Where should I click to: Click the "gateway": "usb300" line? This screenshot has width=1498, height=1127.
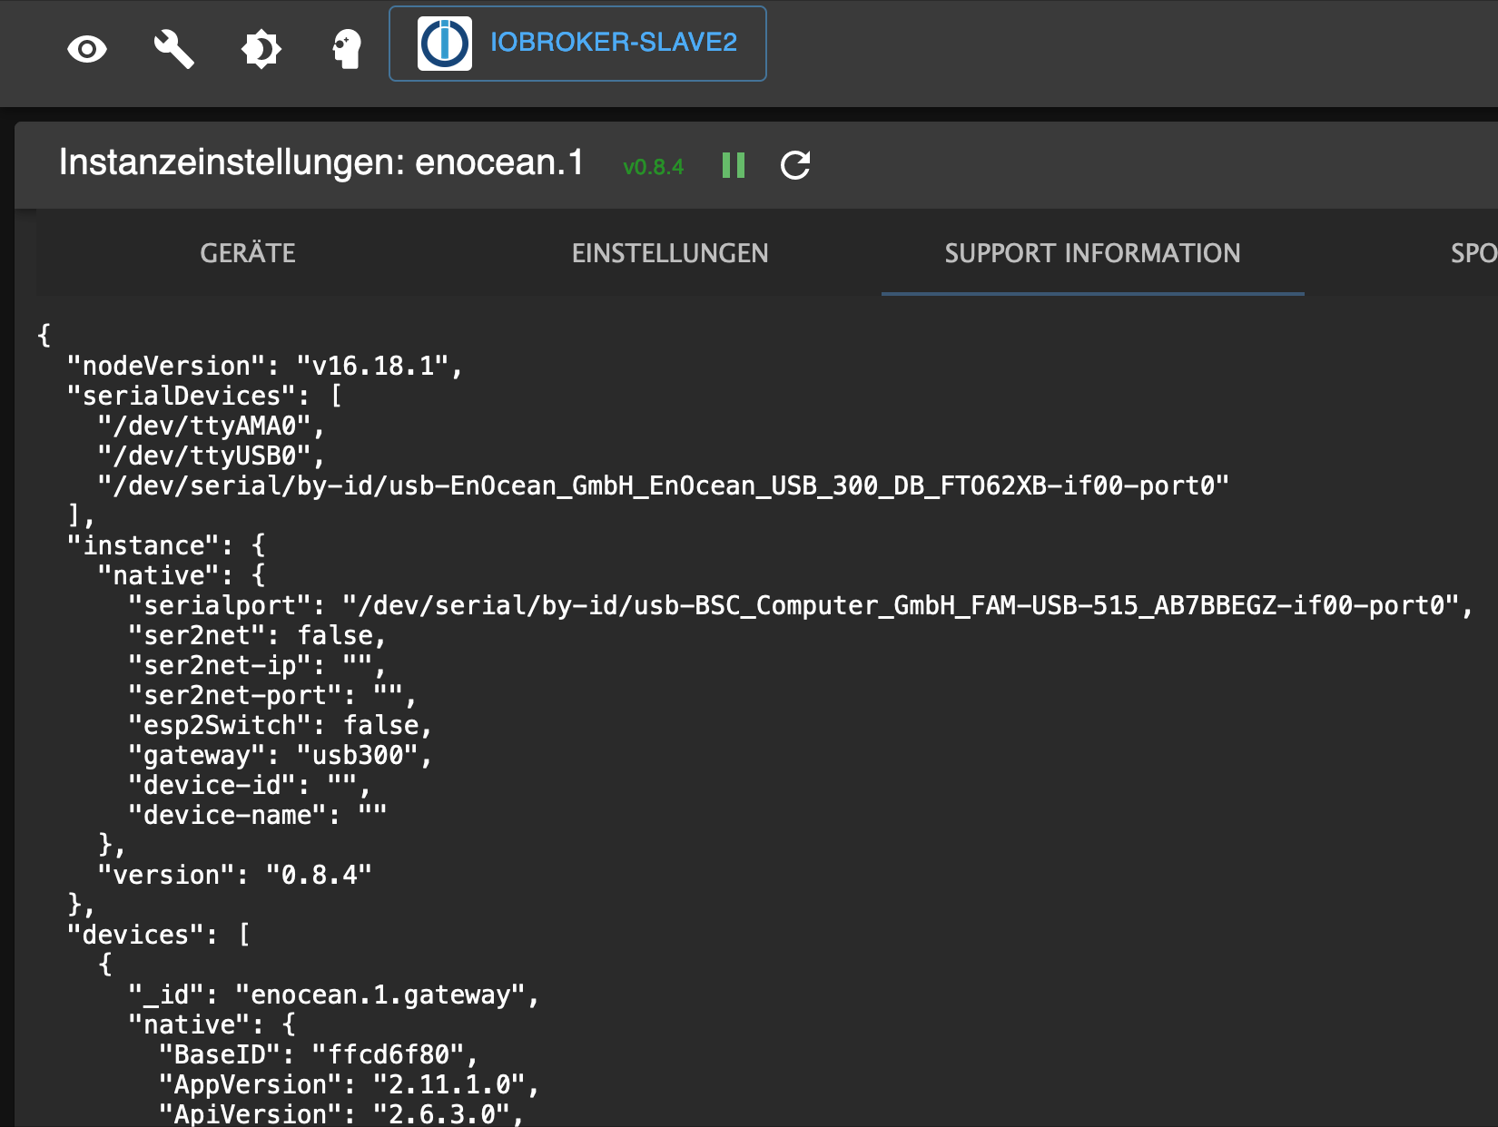[281, 755]
